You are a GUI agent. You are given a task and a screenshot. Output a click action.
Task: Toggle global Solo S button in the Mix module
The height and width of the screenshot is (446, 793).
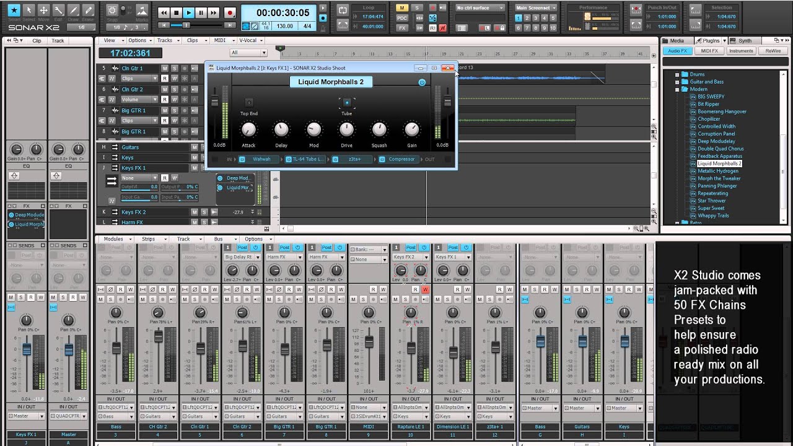click(x=416, y=8)
